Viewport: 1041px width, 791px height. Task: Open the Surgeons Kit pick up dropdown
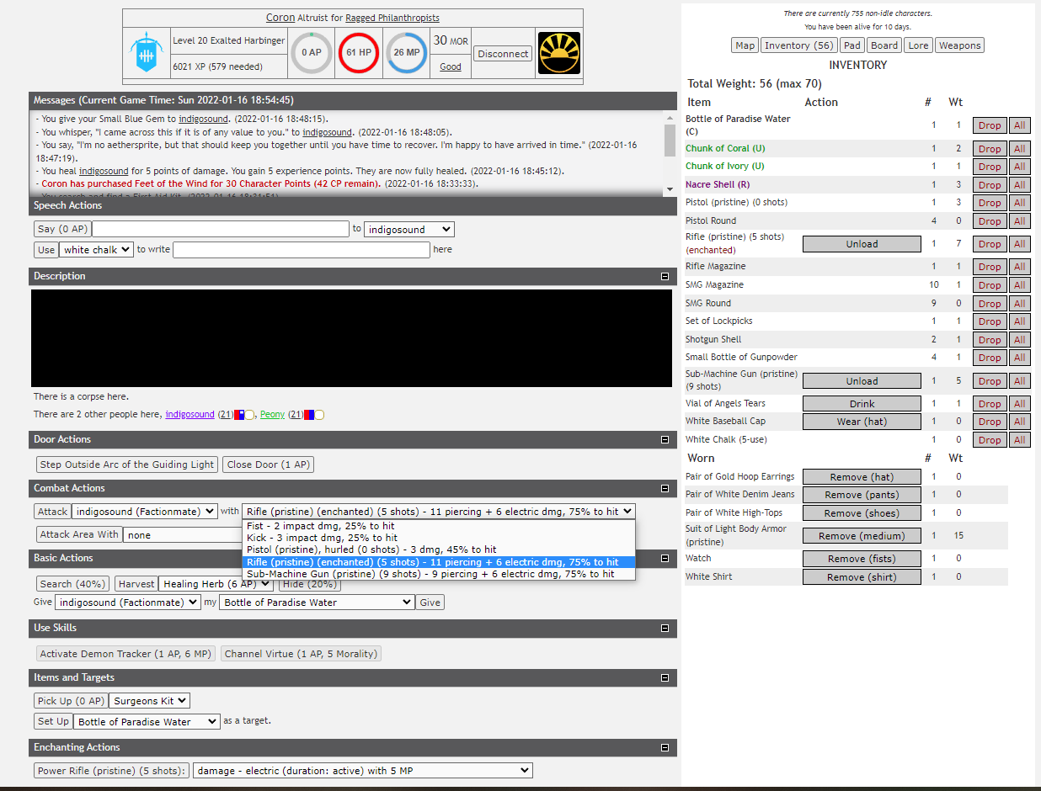(150, 700)
